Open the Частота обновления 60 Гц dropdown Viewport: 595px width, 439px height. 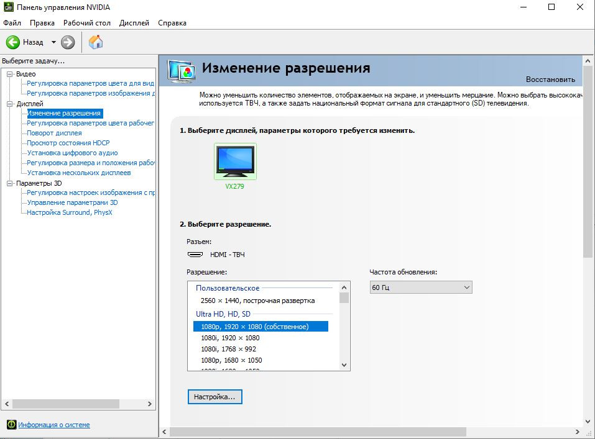point(421,287)
